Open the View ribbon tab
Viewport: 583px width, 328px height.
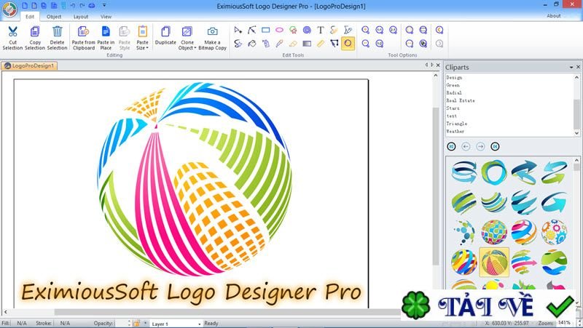pos(106,16)
